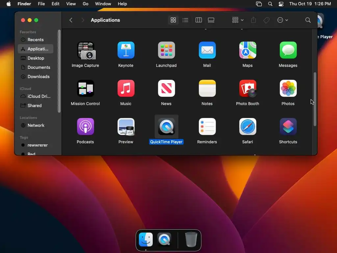Select the Reminders app icon

tap(207, 126)
